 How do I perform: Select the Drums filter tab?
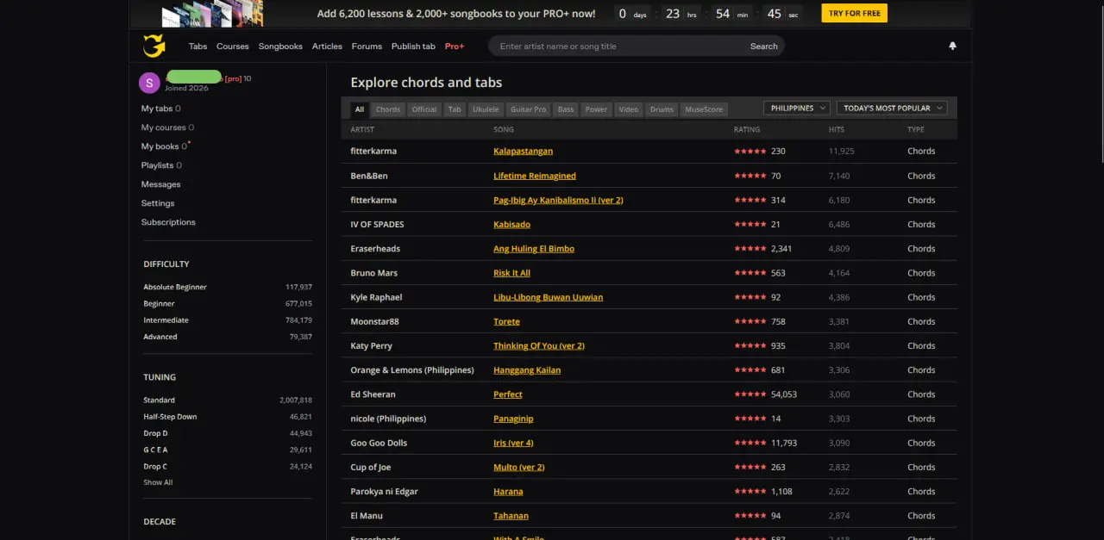click(662, 109)
